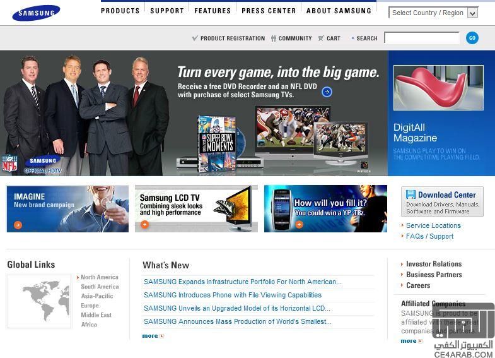Open news: Introduces Phone with File Viewing Capabilities

pos(233,295)
